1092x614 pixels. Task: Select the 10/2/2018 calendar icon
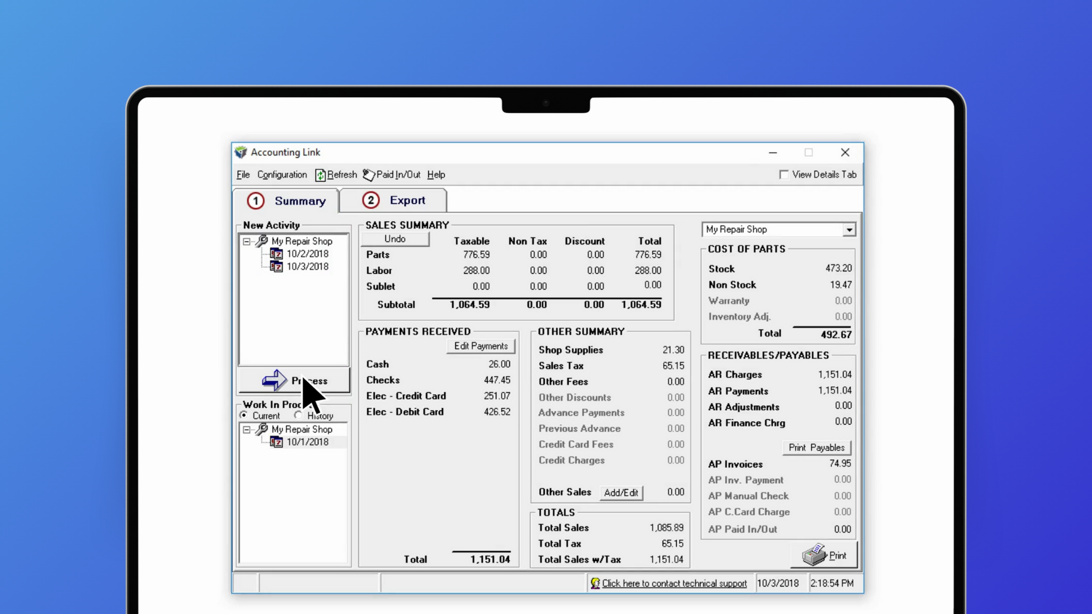(x=276, y=254)
